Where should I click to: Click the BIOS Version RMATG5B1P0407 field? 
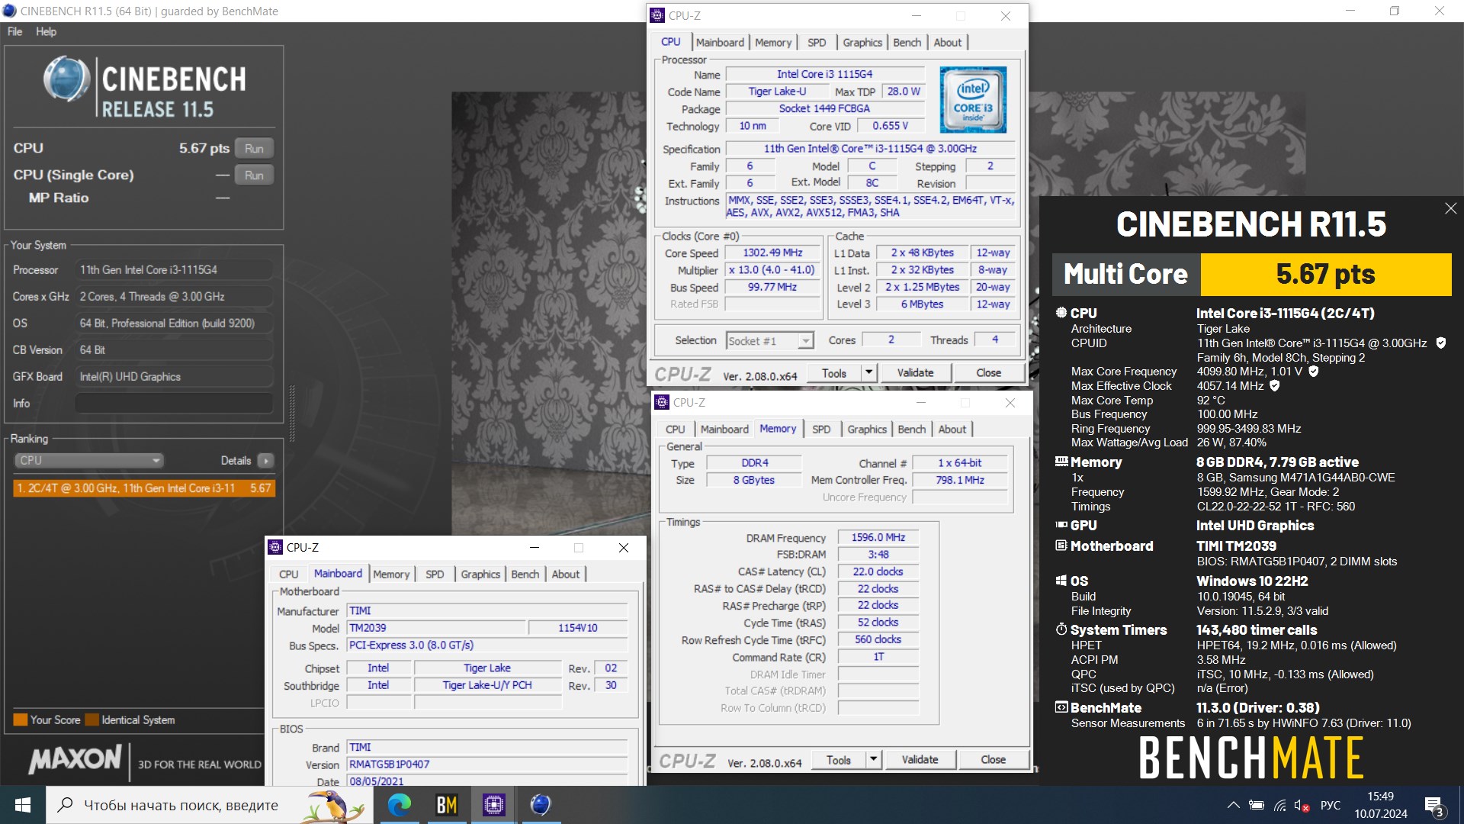pos(487,764)
